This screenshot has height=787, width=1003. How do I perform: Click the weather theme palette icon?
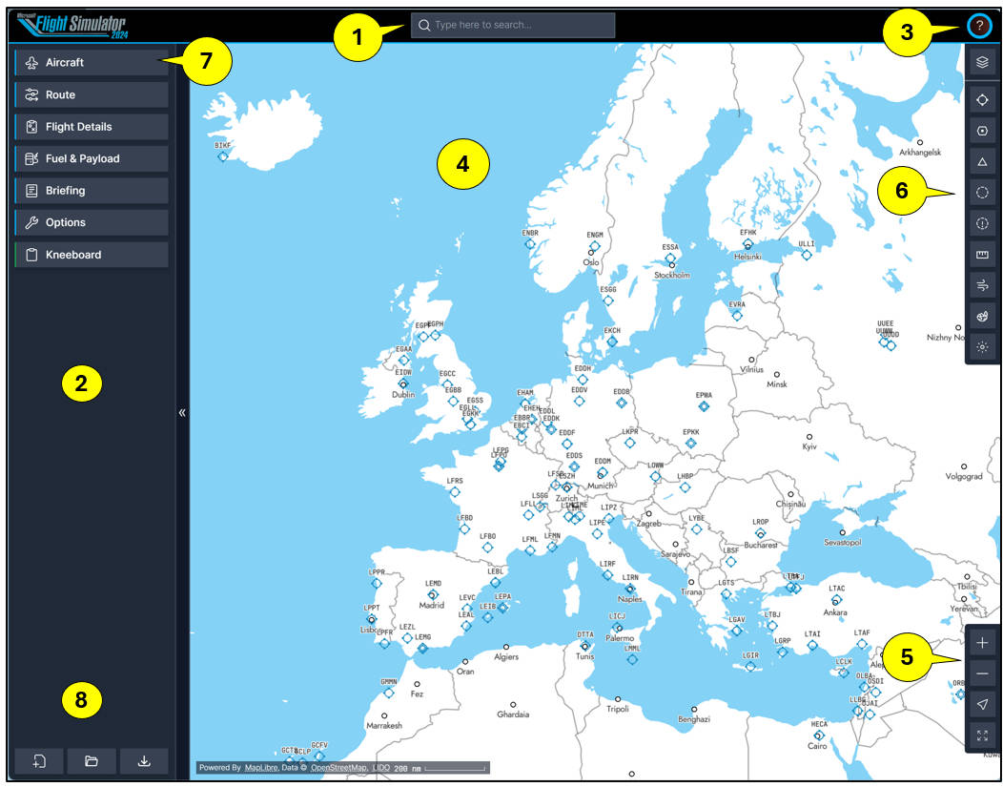pyautogui.click(x=982, y=315)
